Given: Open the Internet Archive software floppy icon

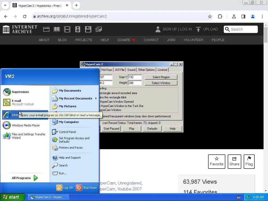Looking at the screenshot, I should pos(88,29).
